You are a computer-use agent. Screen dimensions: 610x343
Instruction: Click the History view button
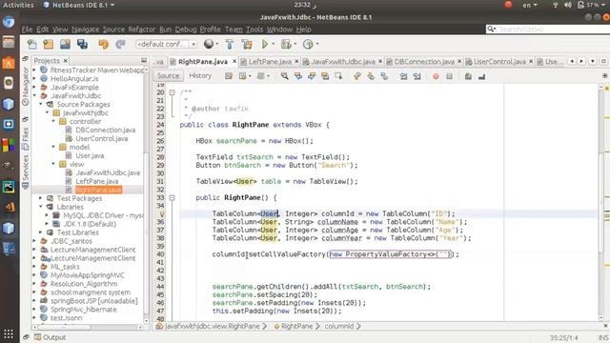tap(200, 76)
